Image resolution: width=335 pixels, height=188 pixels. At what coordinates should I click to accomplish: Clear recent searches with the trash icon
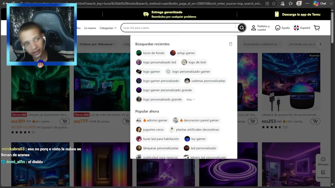click(231, 44)
